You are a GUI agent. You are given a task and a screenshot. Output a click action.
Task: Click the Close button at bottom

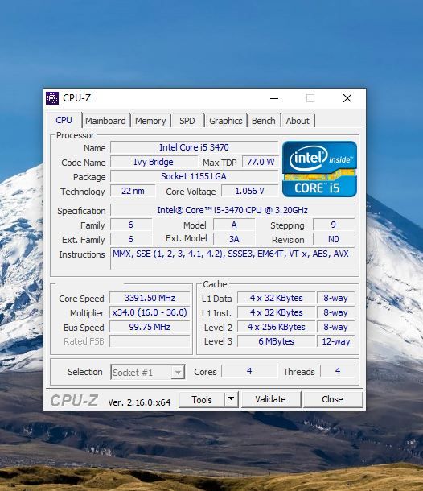click(x=333, y=399)
